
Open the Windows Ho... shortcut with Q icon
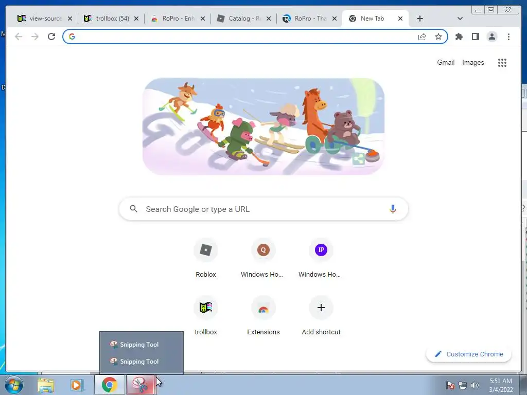click(263, 258)
